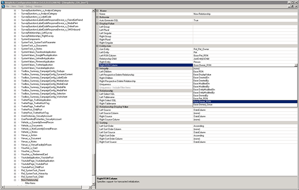Screen dimensions: 299x190
Task: Select the Filter Items tree child
Action: pyautogui.click(x=30, y=183)
